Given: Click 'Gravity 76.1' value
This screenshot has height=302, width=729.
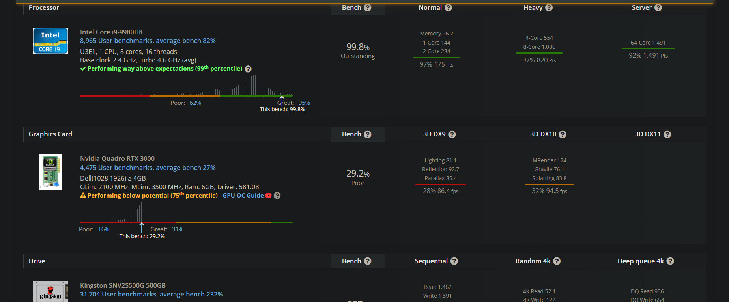Looking at the screenshot, I should coord(549,169).
